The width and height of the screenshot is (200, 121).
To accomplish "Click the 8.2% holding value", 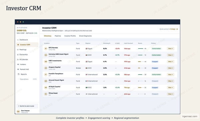I will click(x=105, y=49).
